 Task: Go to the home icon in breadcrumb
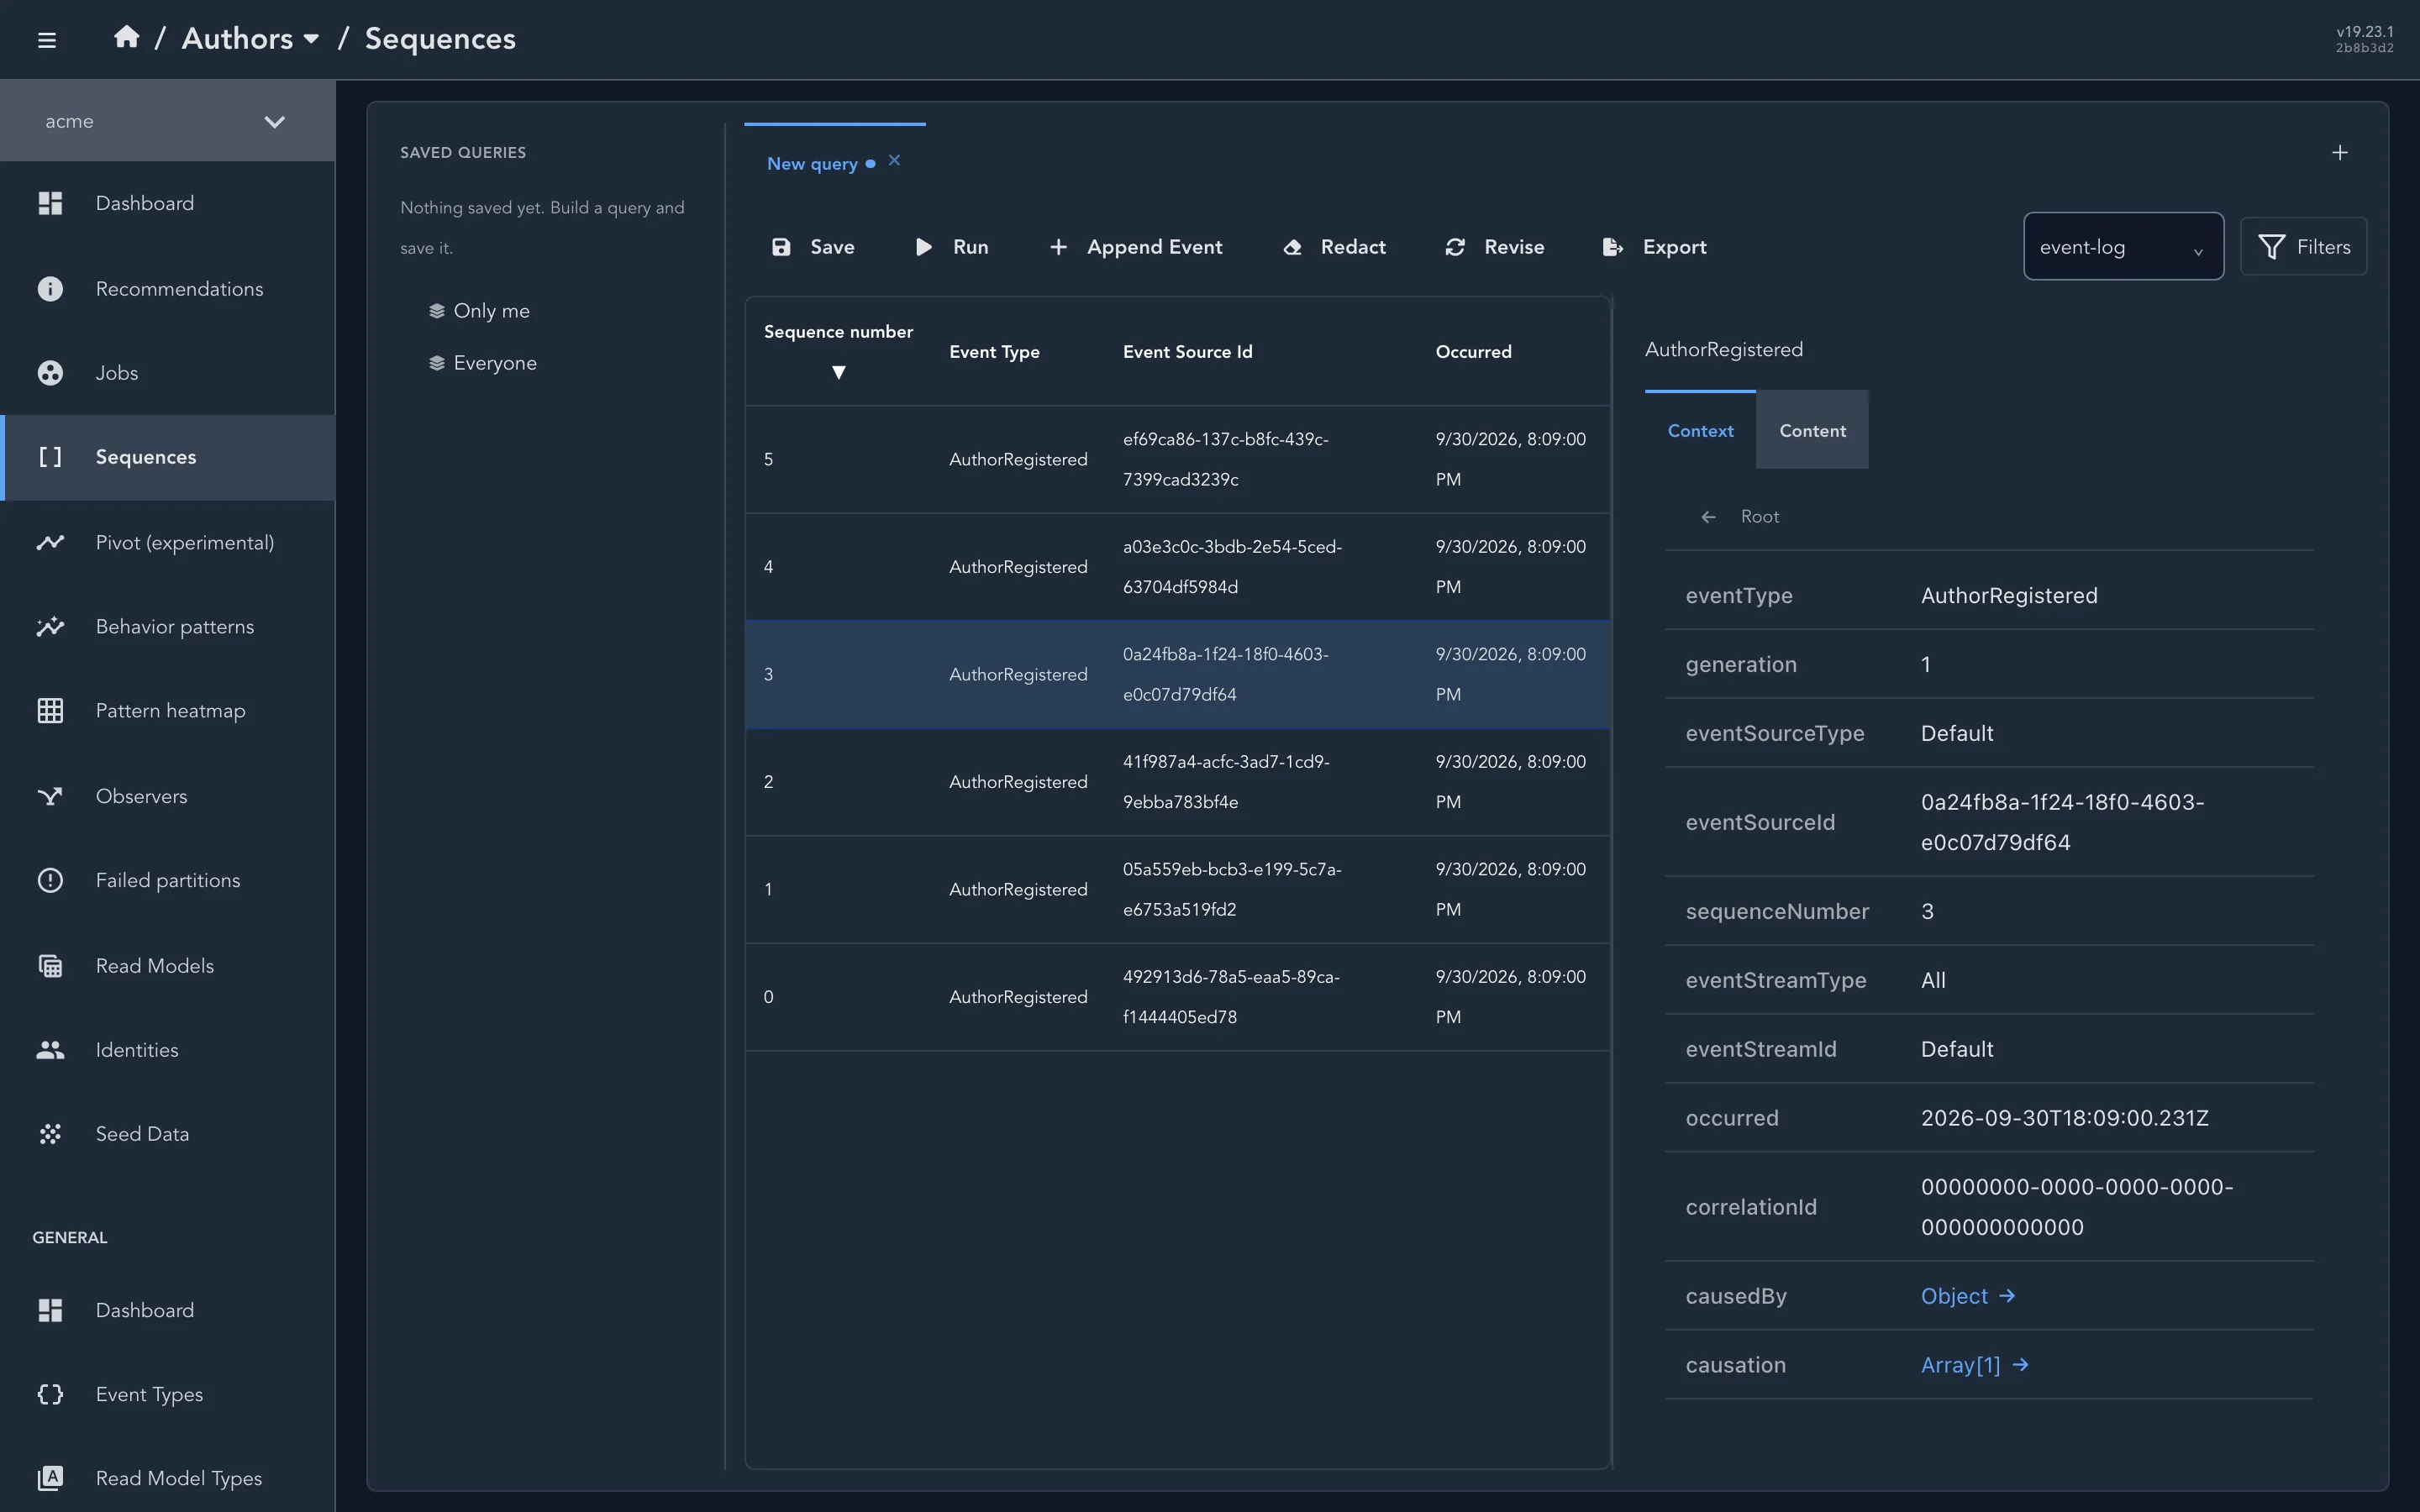click(126, 38)
